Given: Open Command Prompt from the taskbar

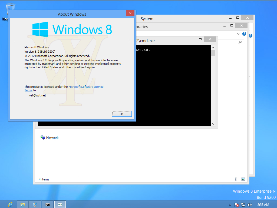Looking at the screenshot, I should click(48, 204).
